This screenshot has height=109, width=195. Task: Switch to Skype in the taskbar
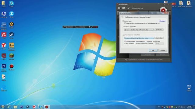[41, 107]
